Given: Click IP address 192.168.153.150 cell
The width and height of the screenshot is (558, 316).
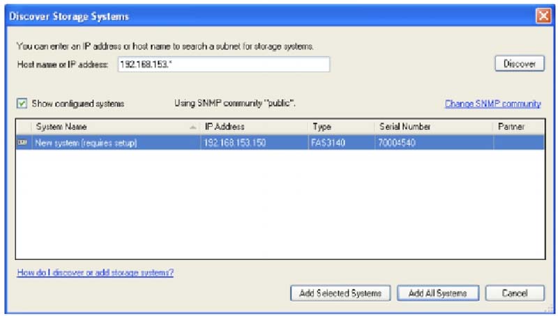Looking at the screenshot, I should [x=234, y=143].
